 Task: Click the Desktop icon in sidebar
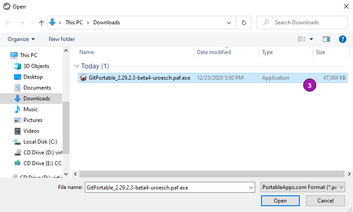coord(17,77)
